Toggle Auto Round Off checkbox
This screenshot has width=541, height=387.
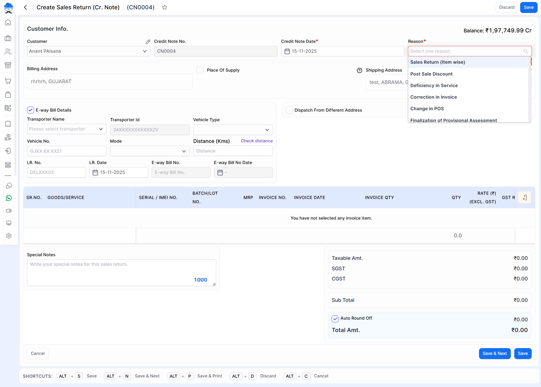(335, 319)
